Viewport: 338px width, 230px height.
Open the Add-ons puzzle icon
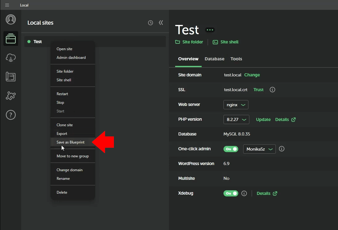(11, 96)
